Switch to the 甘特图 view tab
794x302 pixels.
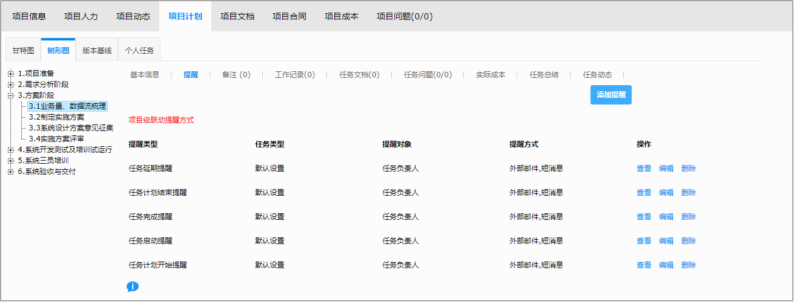(x=23, y=51)
